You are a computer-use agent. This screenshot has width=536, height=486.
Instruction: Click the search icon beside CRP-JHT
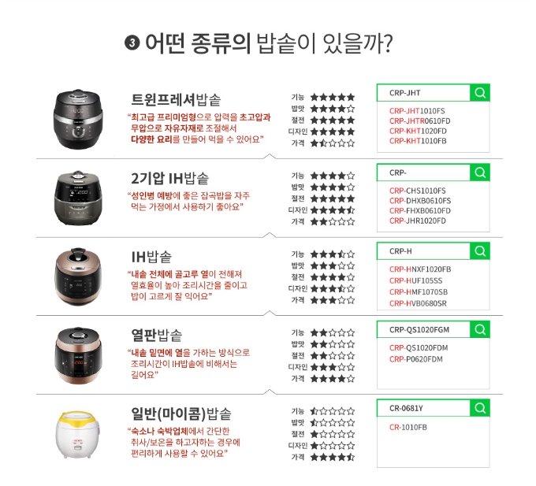480,93
